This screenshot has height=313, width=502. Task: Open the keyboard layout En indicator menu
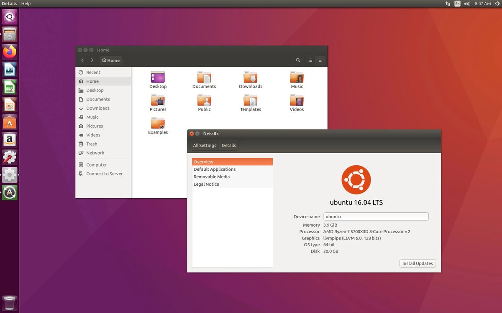[x=458, y=3]
